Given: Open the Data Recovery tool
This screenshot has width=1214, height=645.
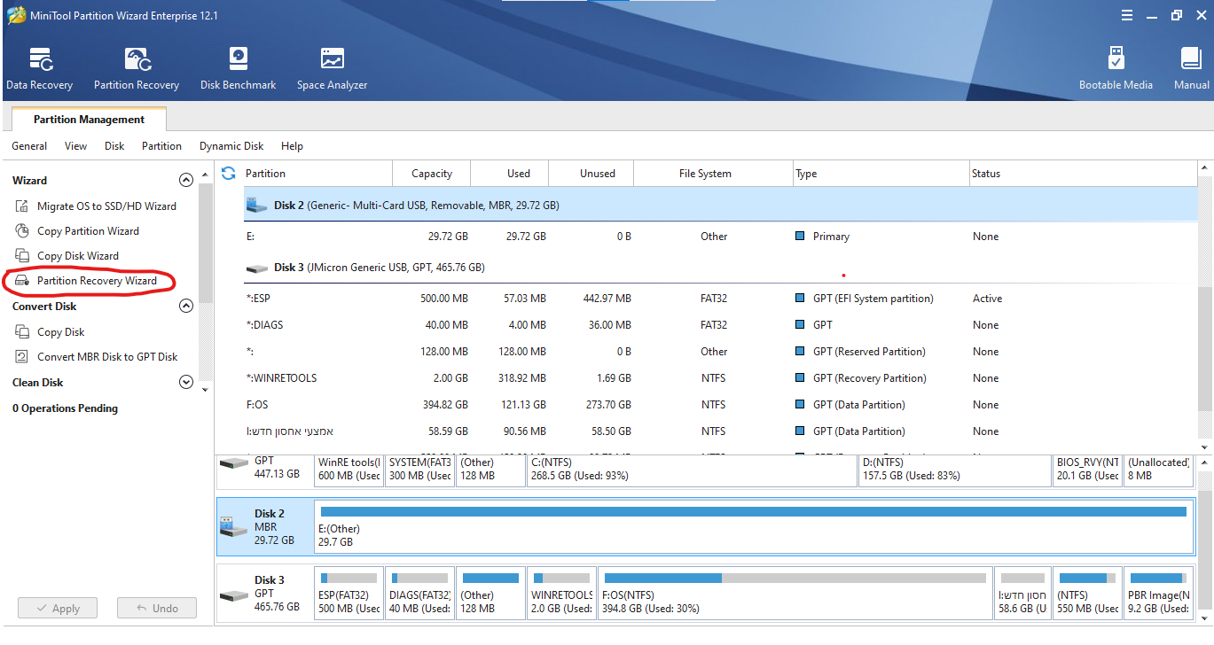Looking at the screenshot, I should [x=39, y=69].
